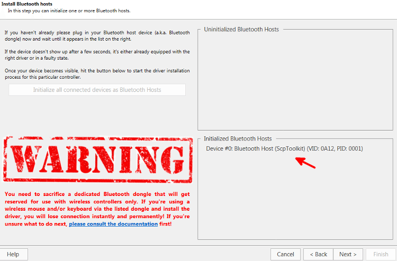Click the 'Initialized Bluetooth Hosts' group label

[238, 138]
